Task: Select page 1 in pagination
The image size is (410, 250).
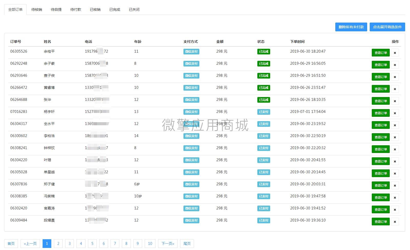Action: point(47,244)
